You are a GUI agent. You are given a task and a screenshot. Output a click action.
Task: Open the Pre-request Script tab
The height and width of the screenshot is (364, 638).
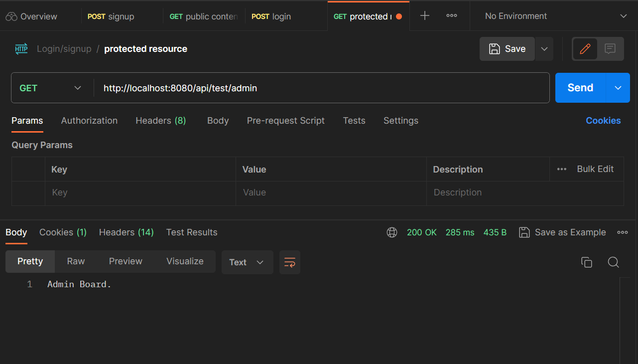(x=285, y=120)
